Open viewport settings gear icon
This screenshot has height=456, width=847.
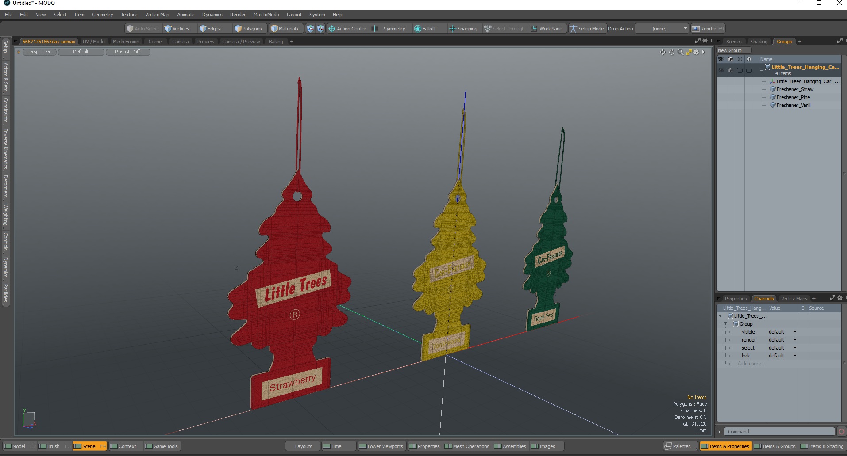(696, 52)
